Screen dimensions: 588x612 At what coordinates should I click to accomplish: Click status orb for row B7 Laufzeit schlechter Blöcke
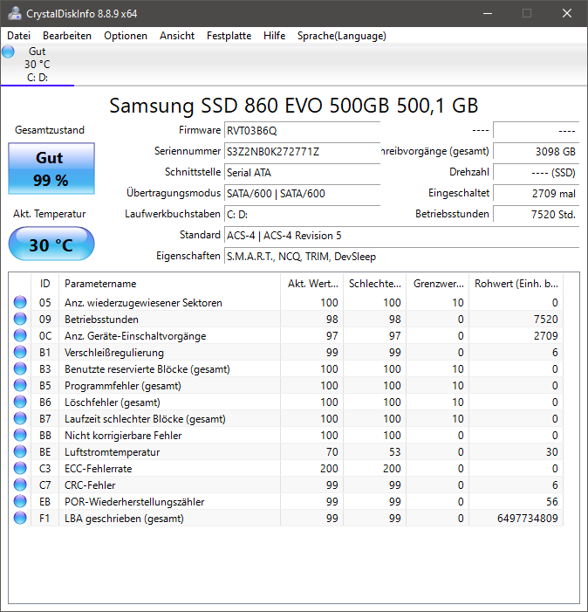click(20, 418)
